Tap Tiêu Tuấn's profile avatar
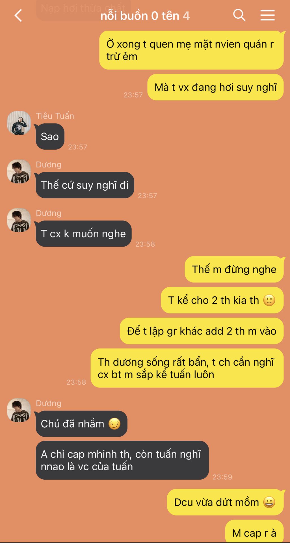This screenshot has height=543, width=290. click(x=19, y=123)
